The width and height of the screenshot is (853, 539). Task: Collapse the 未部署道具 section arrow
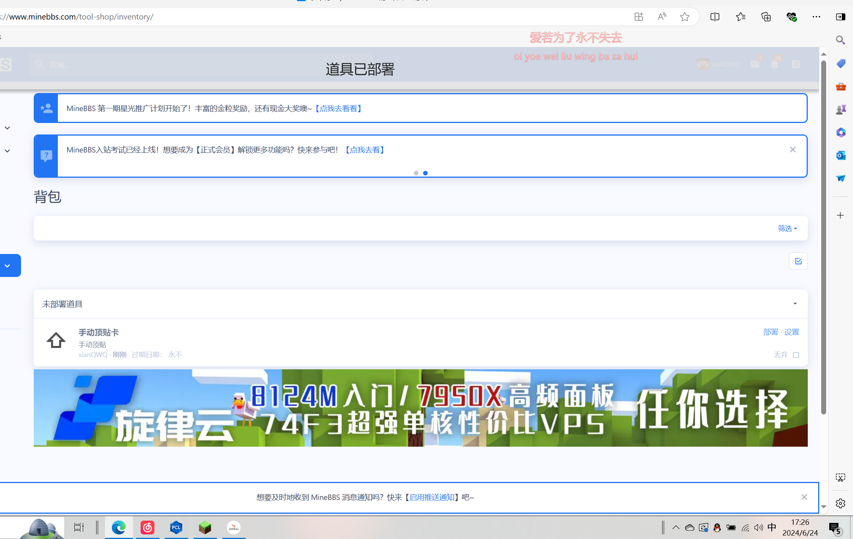pos(795,304)
